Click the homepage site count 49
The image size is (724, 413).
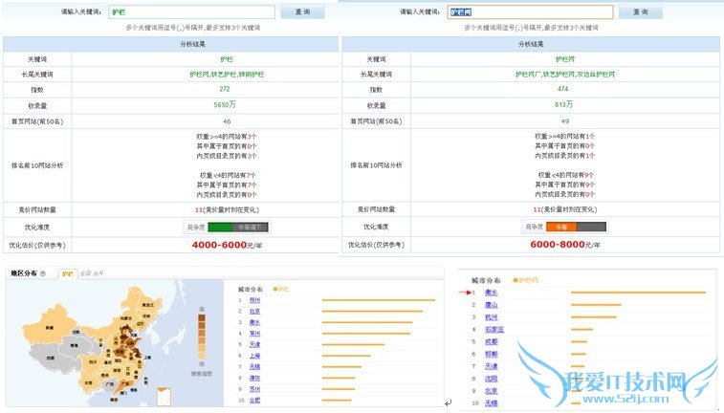pos(564,121)
